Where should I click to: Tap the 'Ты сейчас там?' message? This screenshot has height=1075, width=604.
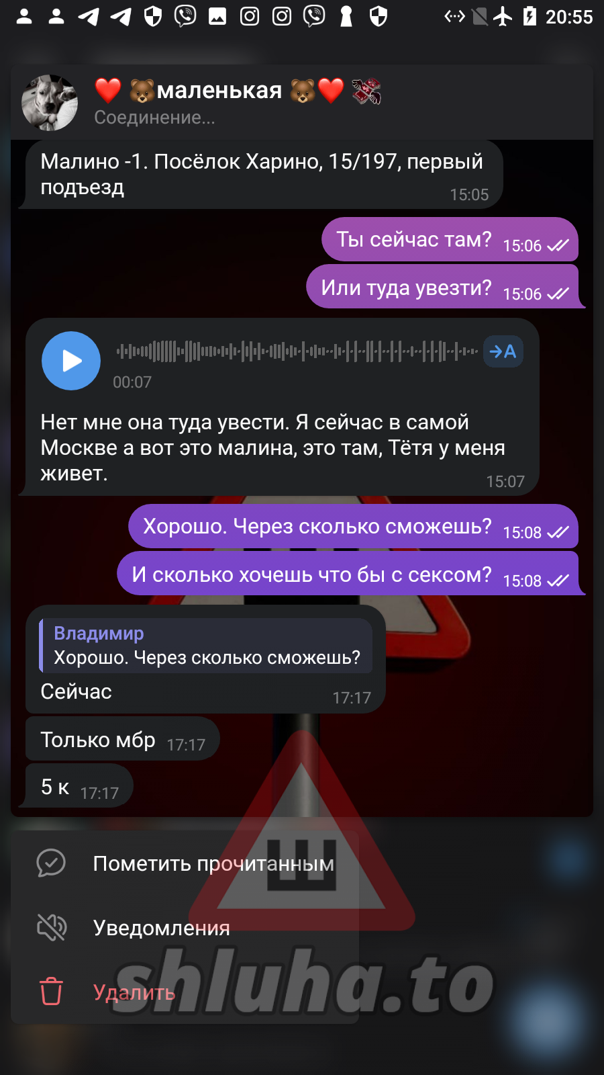(450, 239)
